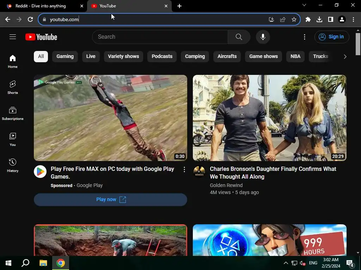Select the NBA filter chip
361x270 pixels.
[x=295, y=57]
